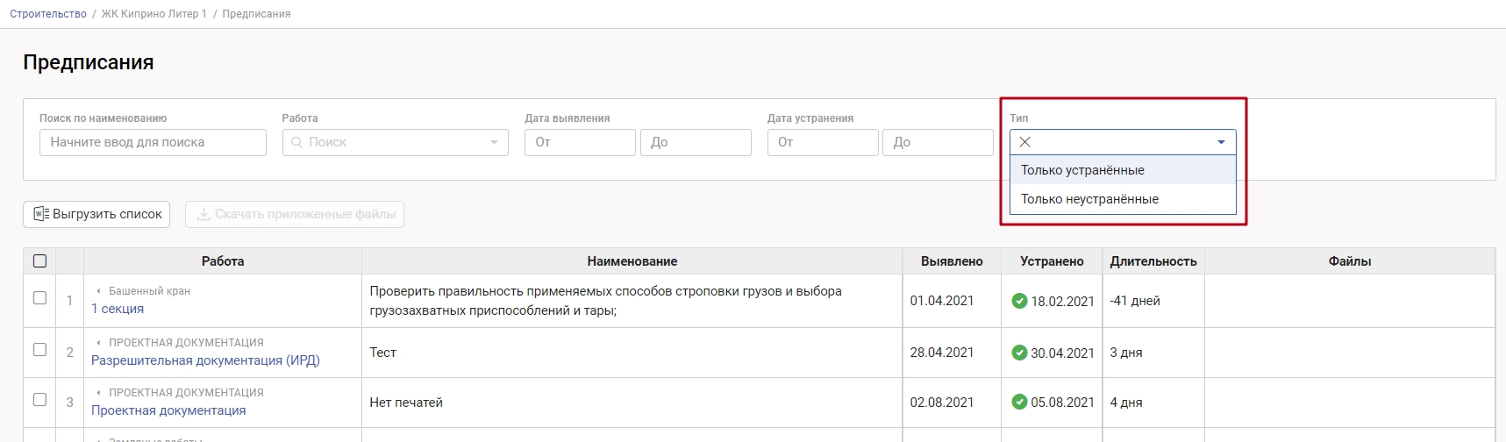The height and width of the screenshot is (442, 1506).
Task: Click the Дата выявления От field
Action: (x=580, y=142)
